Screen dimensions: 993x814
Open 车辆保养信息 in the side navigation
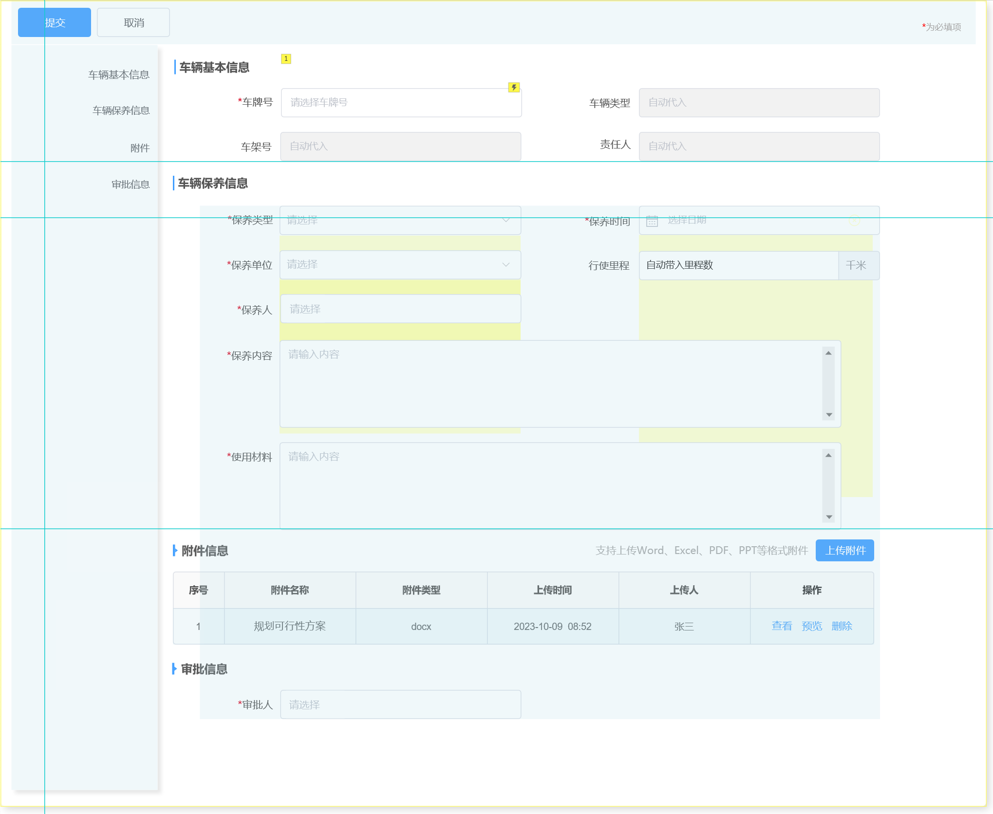click(121, 111)
